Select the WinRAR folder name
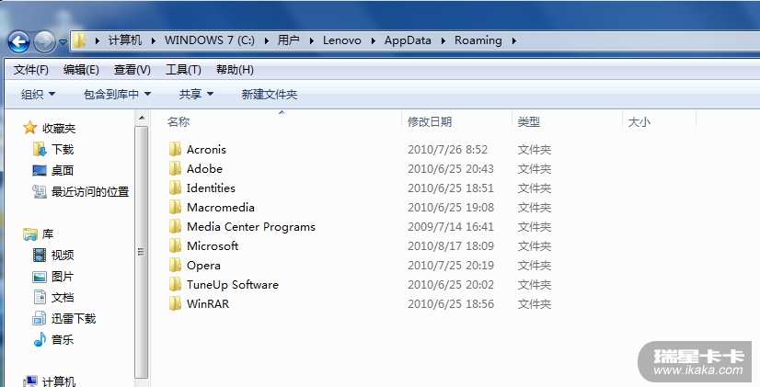The image size is (760, 387). tap(208, 304)
